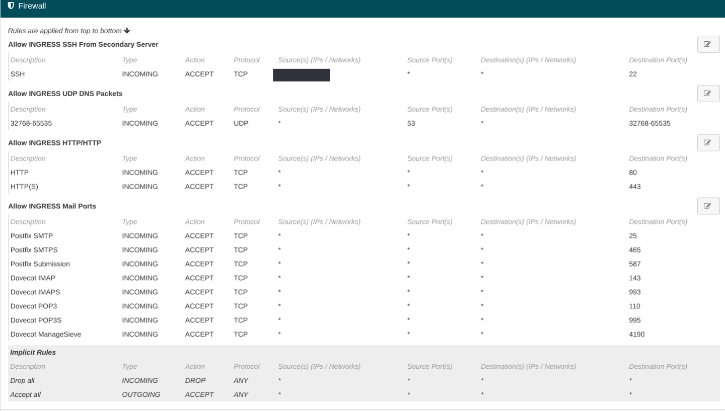Click the Allow INGRESS Mail Ports heading
The width and height of the screenshot is (725, 411).
52,206
